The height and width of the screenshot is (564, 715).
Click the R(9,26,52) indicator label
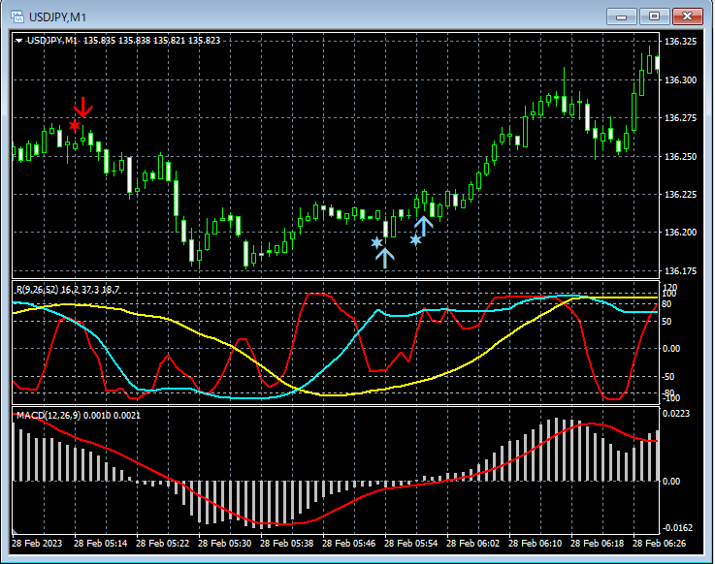(x=68, y=290)
